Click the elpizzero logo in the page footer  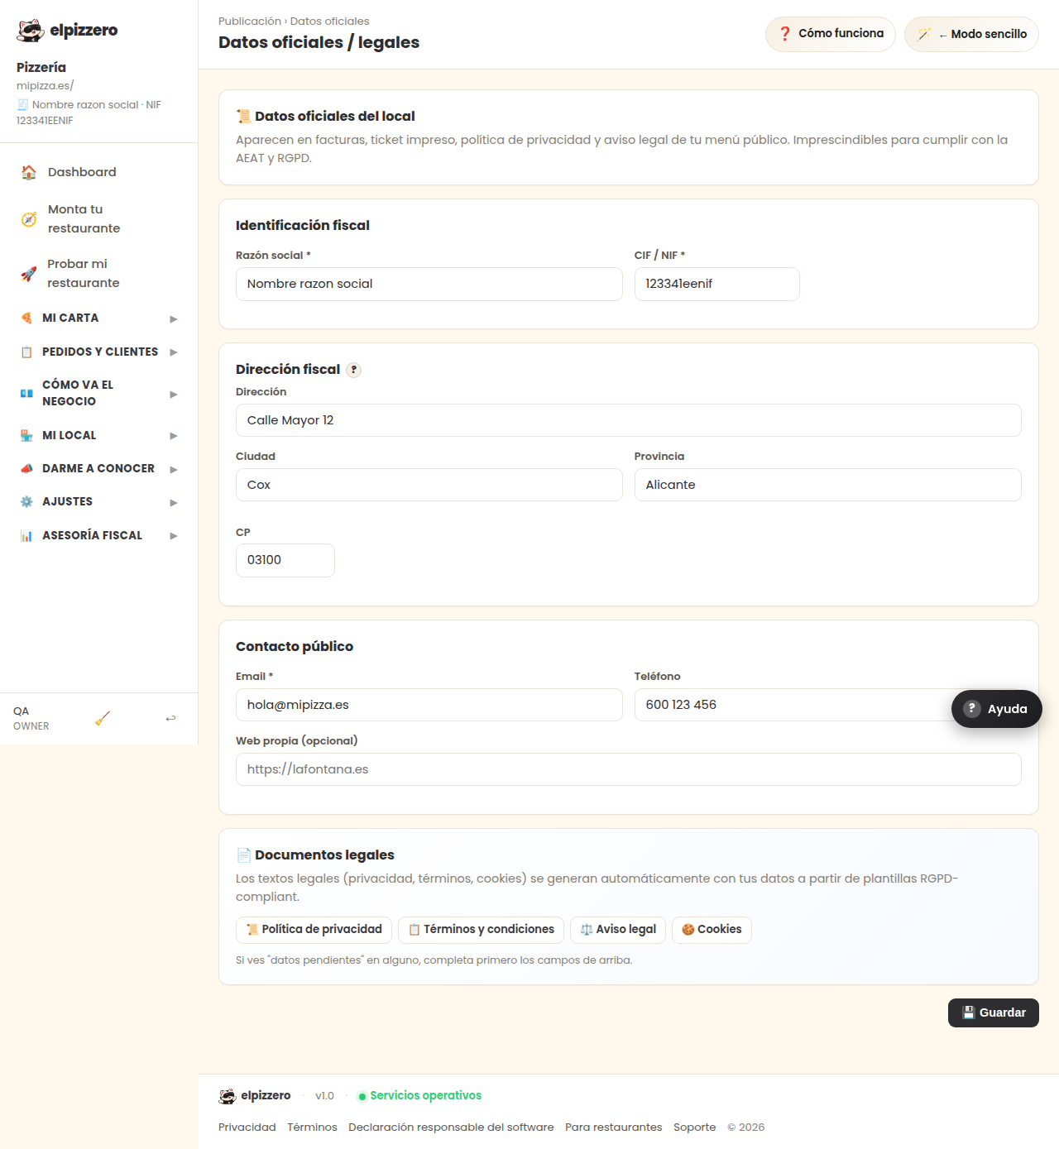[255, 1095]
